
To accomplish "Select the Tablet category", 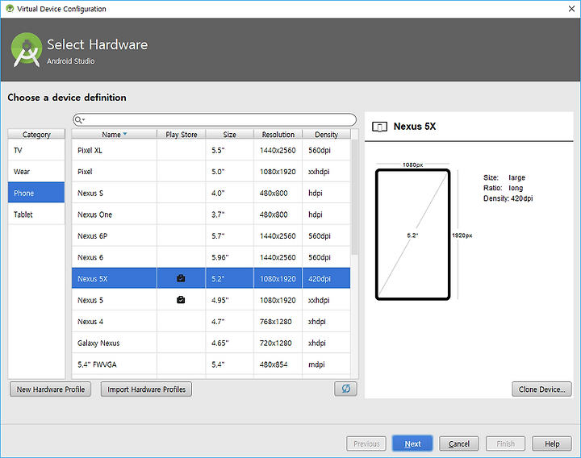I will tap(36, 214).
